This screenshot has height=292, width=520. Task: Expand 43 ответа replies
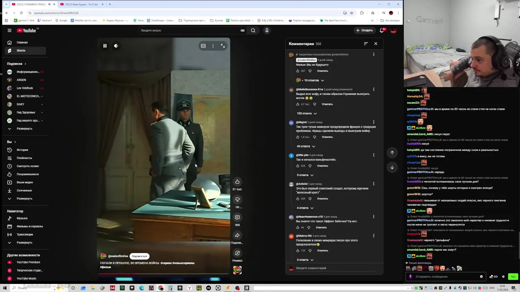click(306, 146)
